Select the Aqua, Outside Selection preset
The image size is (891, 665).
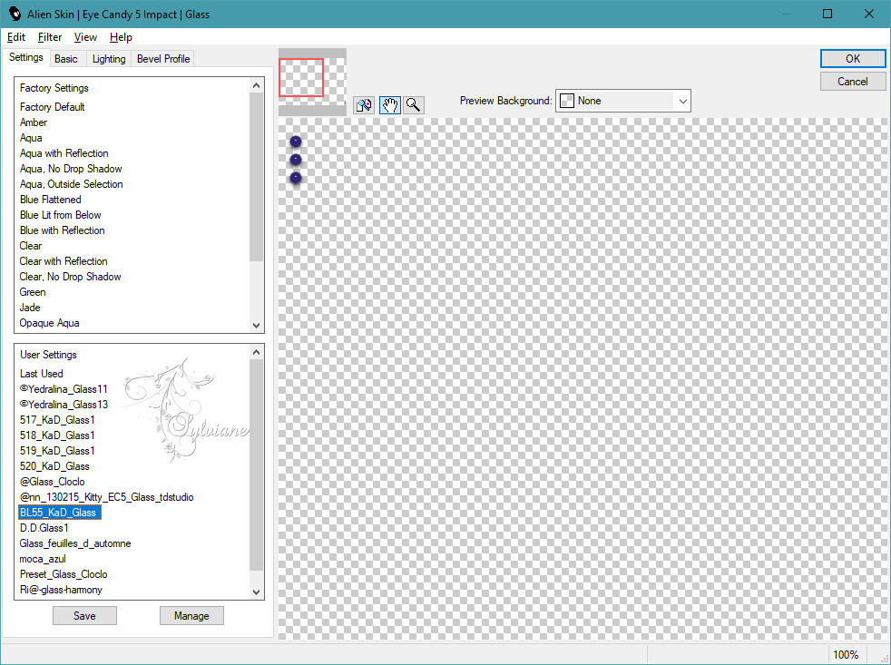click(x=72, y=184)
